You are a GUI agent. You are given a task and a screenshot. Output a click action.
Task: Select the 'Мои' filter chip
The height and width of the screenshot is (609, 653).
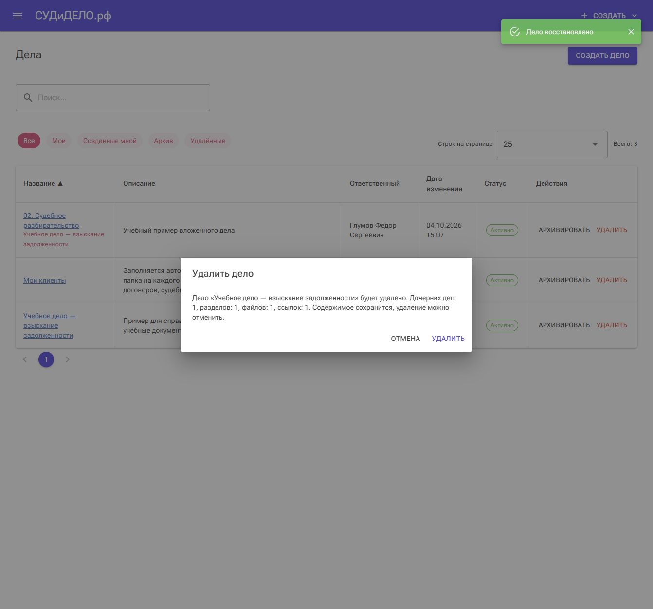pyautogui.click(x=59, y=141)
